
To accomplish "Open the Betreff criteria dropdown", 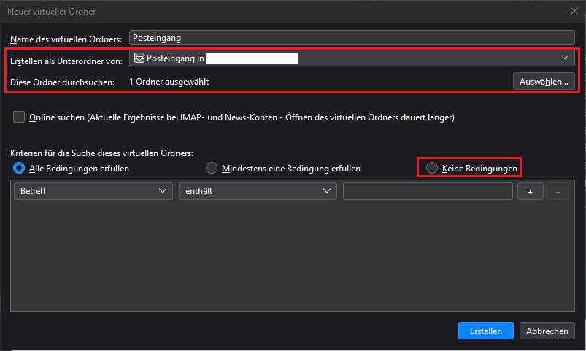I will click(93, 191).
